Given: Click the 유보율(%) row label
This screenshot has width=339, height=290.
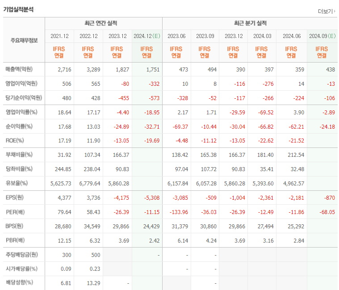Looking at the screenshot, I should tap(17, 183).
